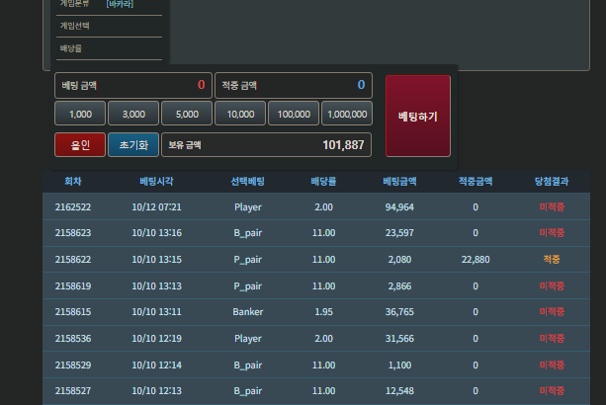Click the orange 적중 result
This screenshot has height=405, width=606.
coord(552,259)
